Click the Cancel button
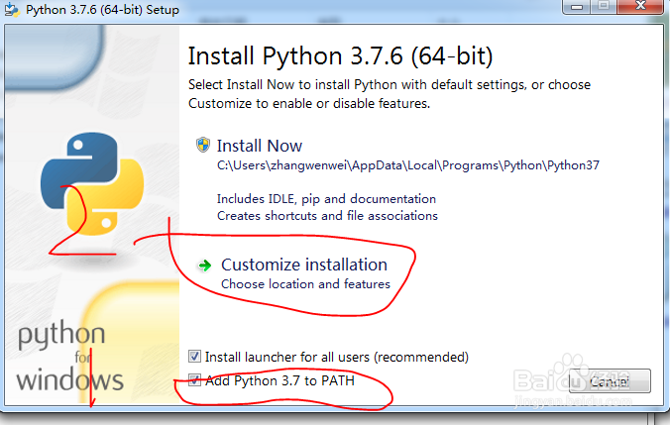 tap(610, 381)
